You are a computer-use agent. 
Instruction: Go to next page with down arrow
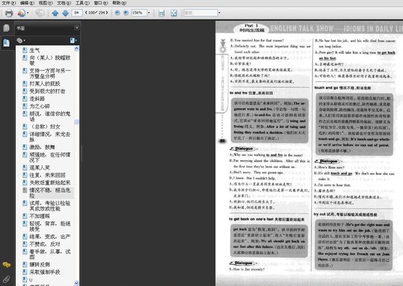tap(64, 13)
